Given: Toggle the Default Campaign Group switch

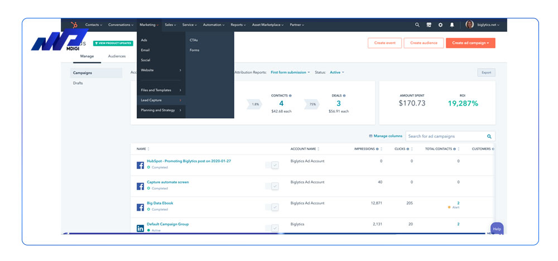Looking at the screenshot, I should point(272,228).
